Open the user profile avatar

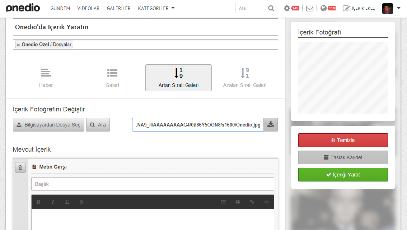click(x=388, y=9)
